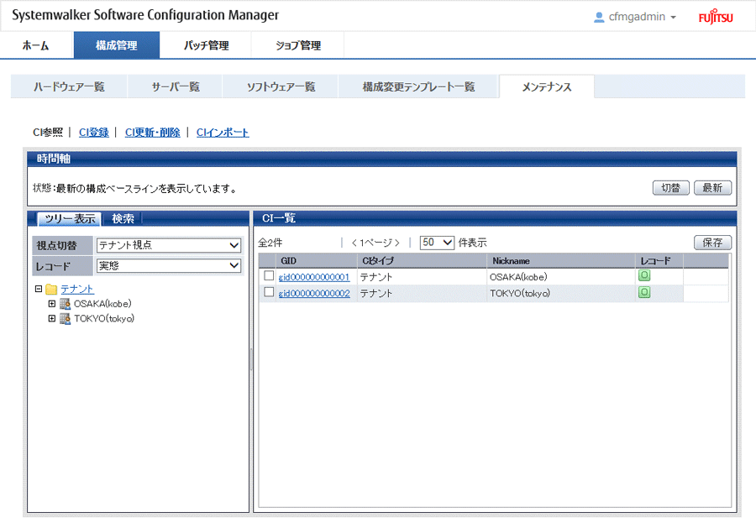Go to the ホーム tab
The height and width of the screenshot is (528, 756).
36,45
